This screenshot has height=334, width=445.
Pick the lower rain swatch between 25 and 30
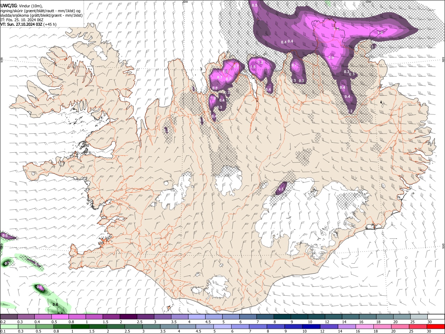[x=418, y=326]
